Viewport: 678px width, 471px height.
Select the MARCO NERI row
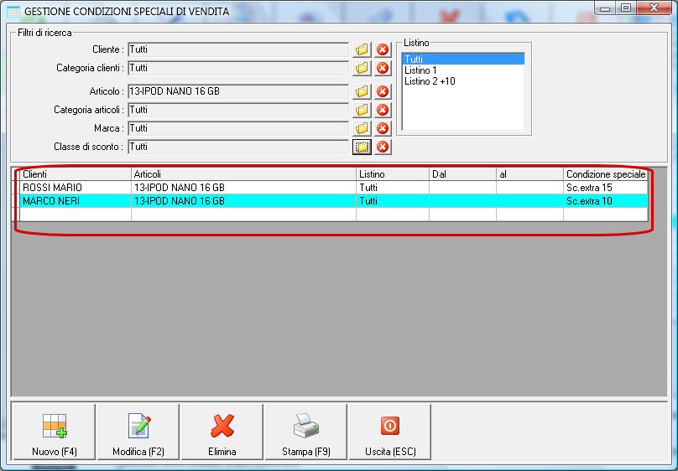[333, 201]
